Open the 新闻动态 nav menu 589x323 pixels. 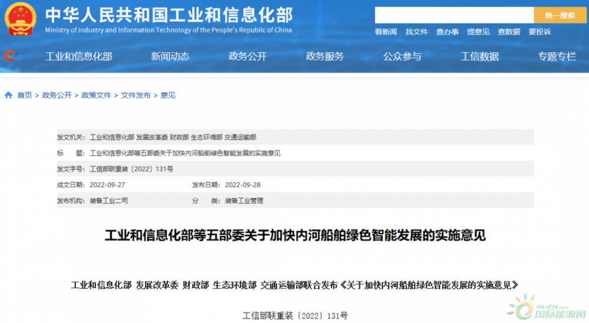pos(170,56)
